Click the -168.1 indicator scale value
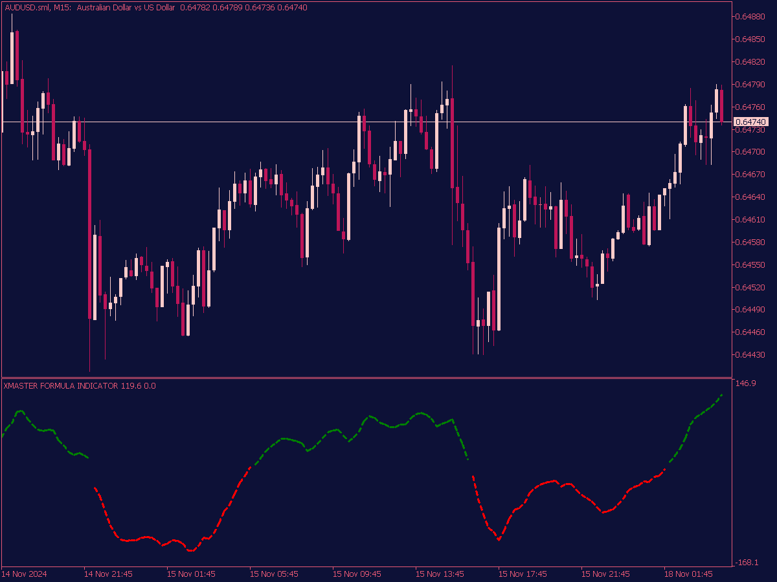Viewport: 777px width, 582px height. (x=747, y=563)
